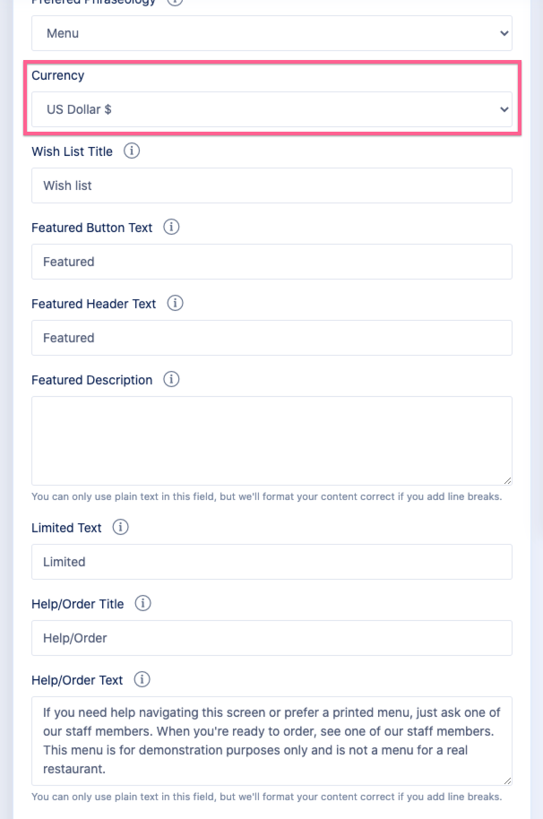543x819 pixels.
Task: Click info icon beside Help/Order Text
Action: 142,680
